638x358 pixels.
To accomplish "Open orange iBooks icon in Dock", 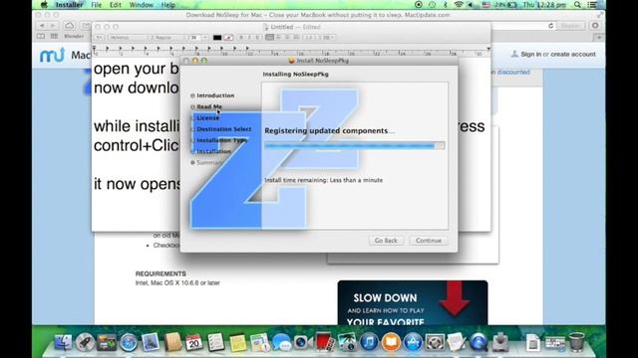I will [x=391, y=342].
